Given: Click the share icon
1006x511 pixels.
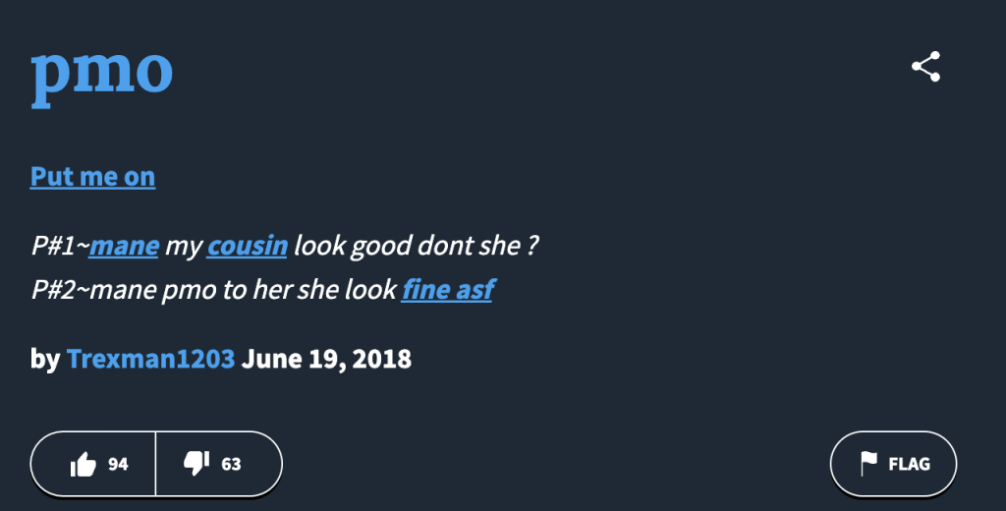Looking at the screenshot, I should (x=925, y=67).
